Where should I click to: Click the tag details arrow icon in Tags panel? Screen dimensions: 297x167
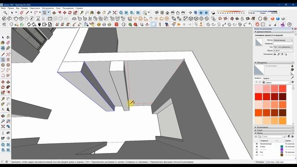(x=293, y=136)
